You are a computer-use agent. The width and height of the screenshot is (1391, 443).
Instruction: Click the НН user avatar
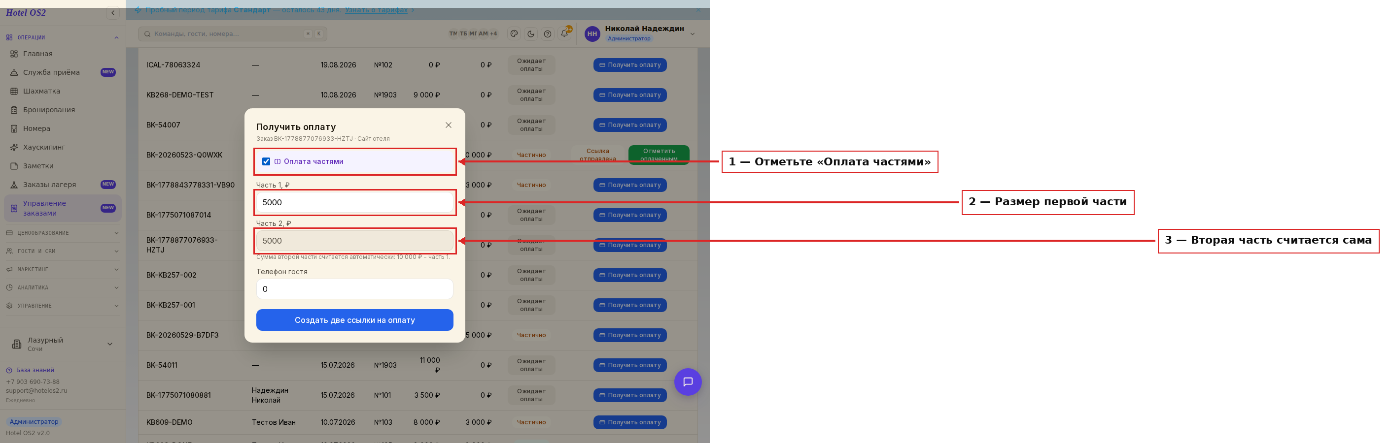[592, 34]
